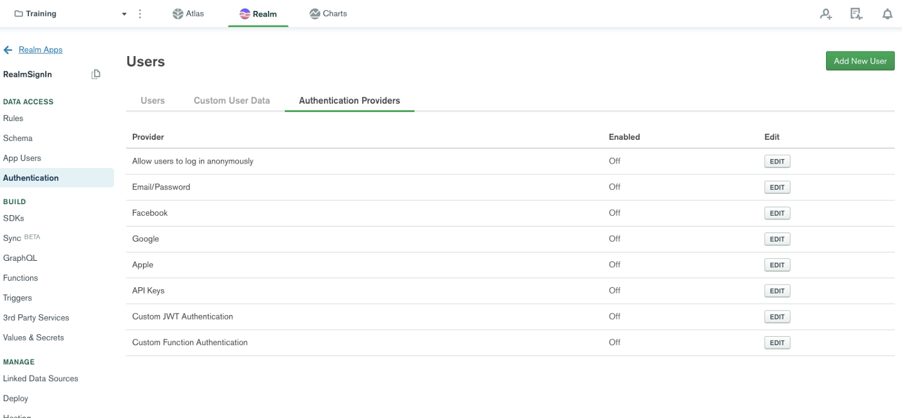
Task: Select Authentication in the sidebar
Action: tap(57, 178)
